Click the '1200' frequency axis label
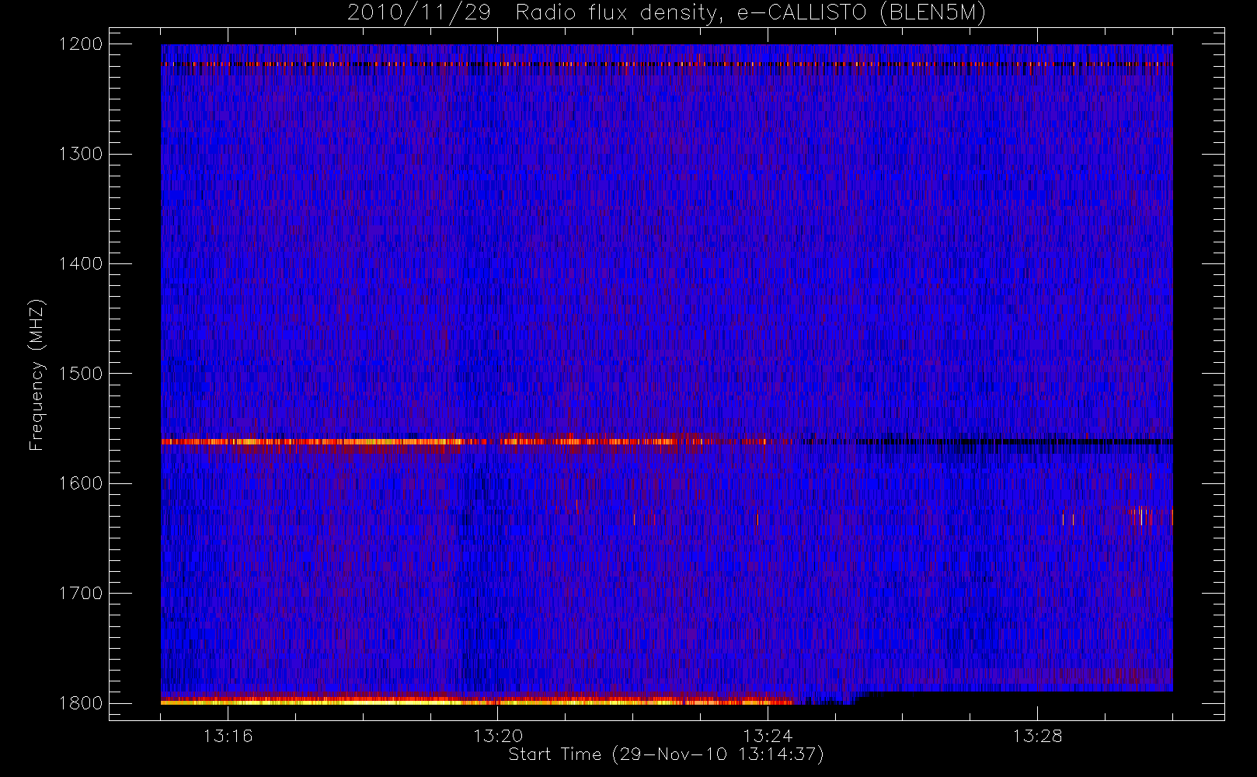 (81, 44)
